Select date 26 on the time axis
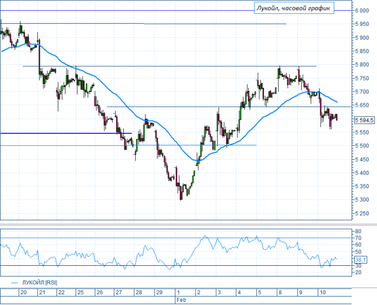377x305 pixels. pyautogui.click(x=100, y=293)
